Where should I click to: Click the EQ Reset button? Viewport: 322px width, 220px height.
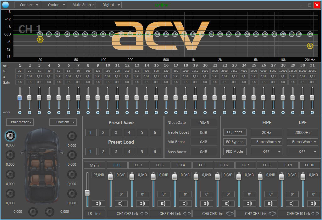tap(235, 132)
